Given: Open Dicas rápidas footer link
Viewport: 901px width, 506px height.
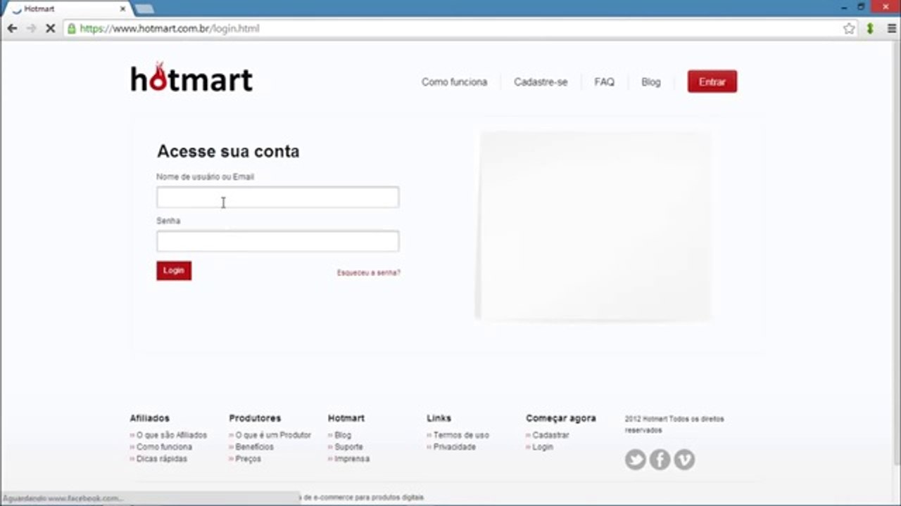Looking at the screenshot, I should tap(162, 459).
